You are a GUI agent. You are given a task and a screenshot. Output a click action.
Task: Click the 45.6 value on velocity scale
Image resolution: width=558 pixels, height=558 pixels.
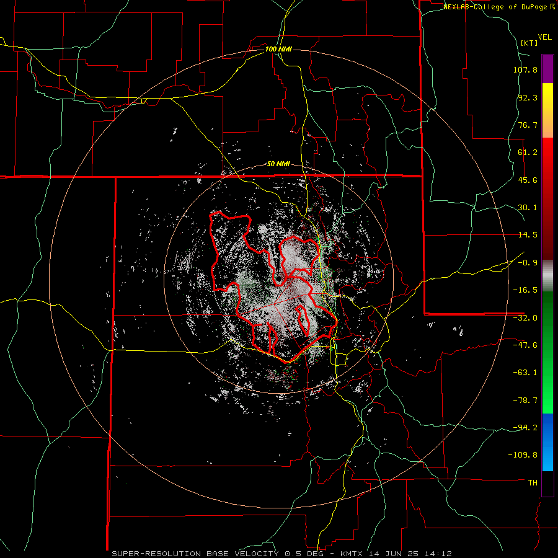pos(528,180)
